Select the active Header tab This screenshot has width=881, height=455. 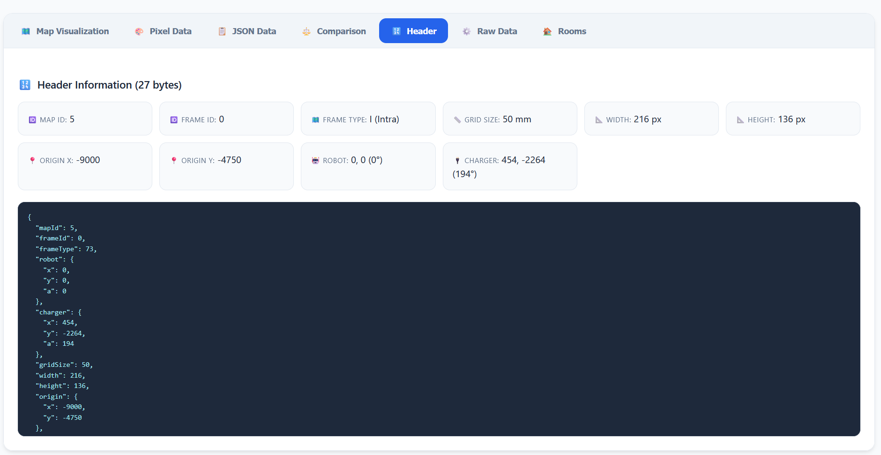(x=413, y=31)
